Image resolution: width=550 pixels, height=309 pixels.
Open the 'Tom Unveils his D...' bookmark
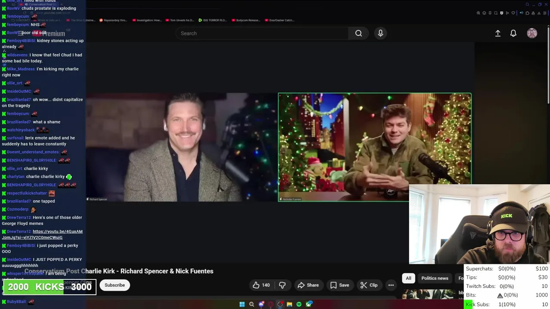coord(180,20)
